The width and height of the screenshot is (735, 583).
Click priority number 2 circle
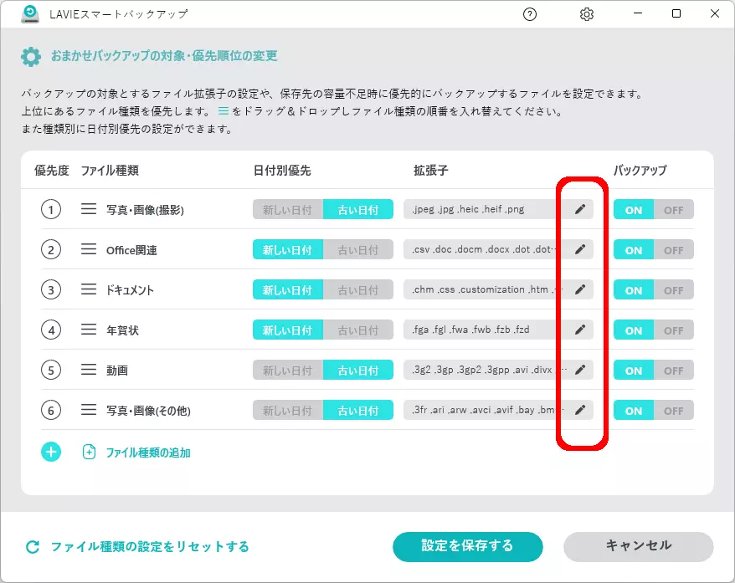click(51, 249)
